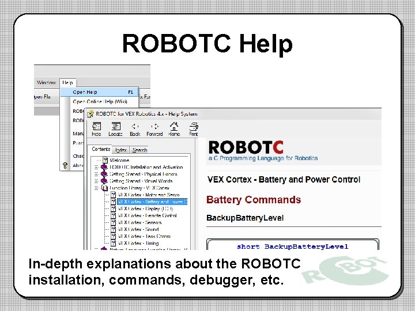The width and height of the screenshot is (415, 311).
Task: Click the key icon beside About menu entry
Action: tap(65, 165)
